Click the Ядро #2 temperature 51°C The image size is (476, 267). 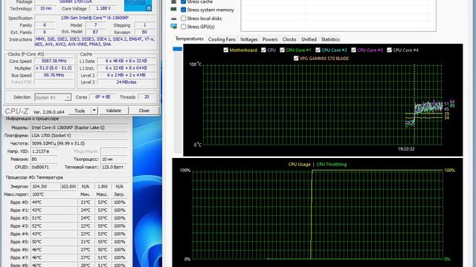(54, 218)
